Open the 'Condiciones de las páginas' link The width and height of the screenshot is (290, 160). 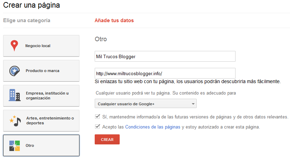point(153,127)
